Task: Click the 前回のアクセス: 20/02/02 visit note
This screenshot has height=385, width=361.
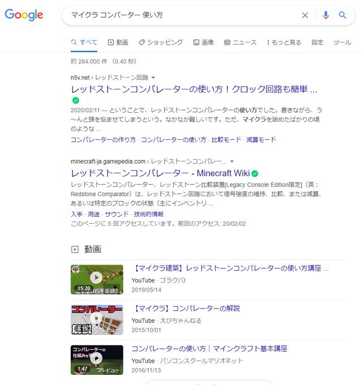Action: pos(212,224)
